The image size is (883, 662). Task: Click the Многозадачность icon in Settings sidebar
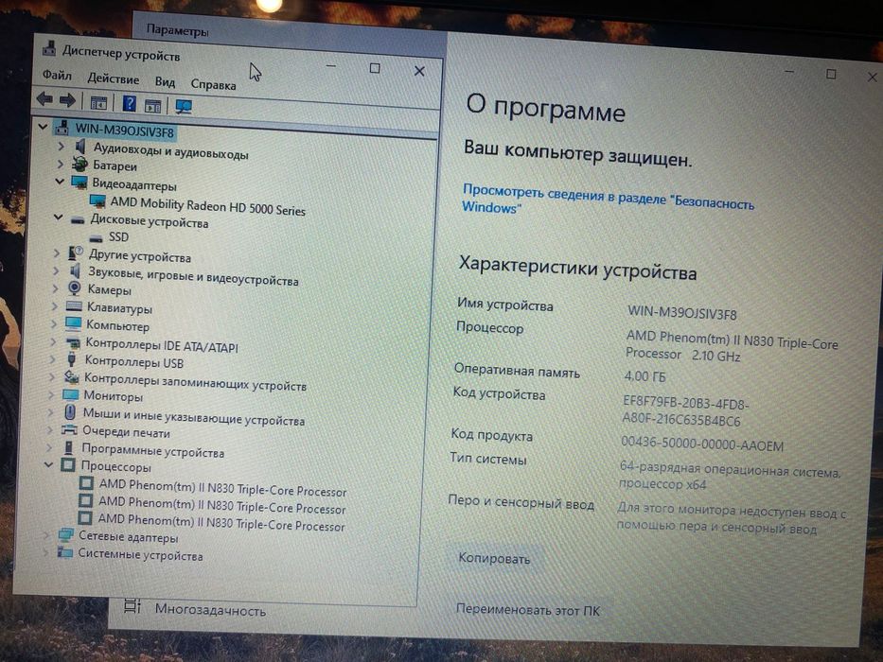(x=132, y=606)
